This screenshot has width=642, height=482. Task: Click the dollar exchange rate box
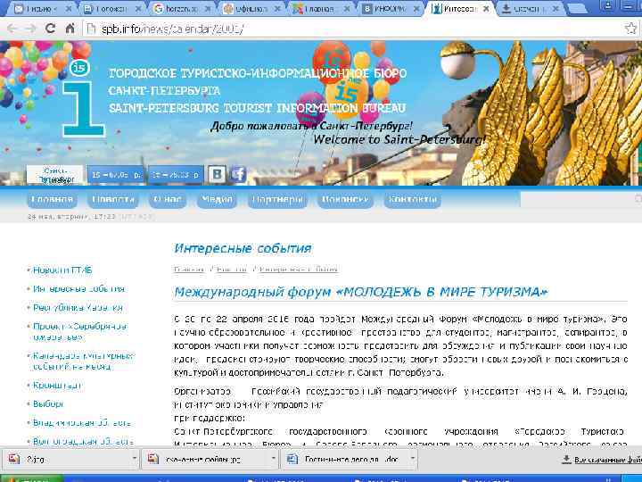pos(115,175)
